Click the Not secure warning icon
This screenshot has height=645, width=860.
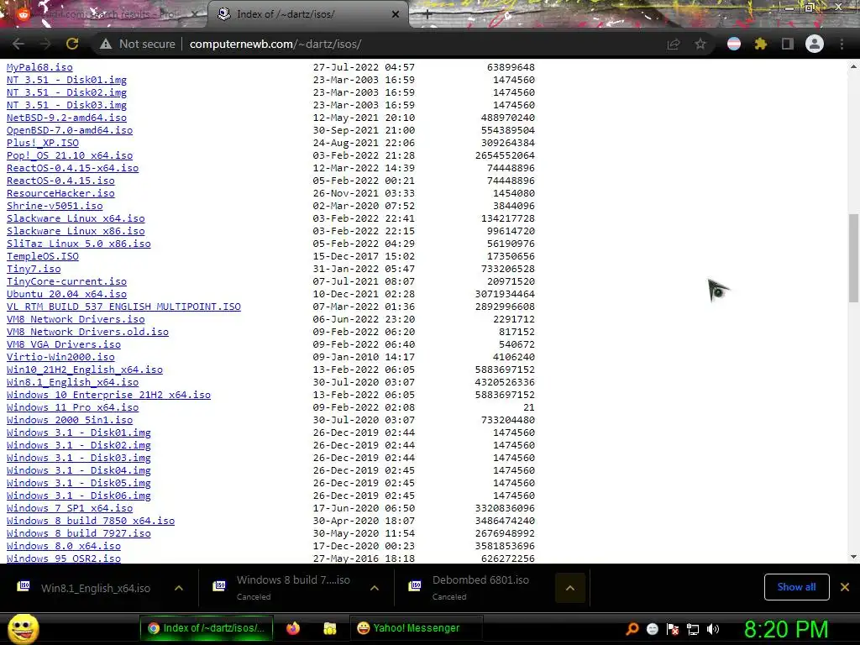coord(106,44)
